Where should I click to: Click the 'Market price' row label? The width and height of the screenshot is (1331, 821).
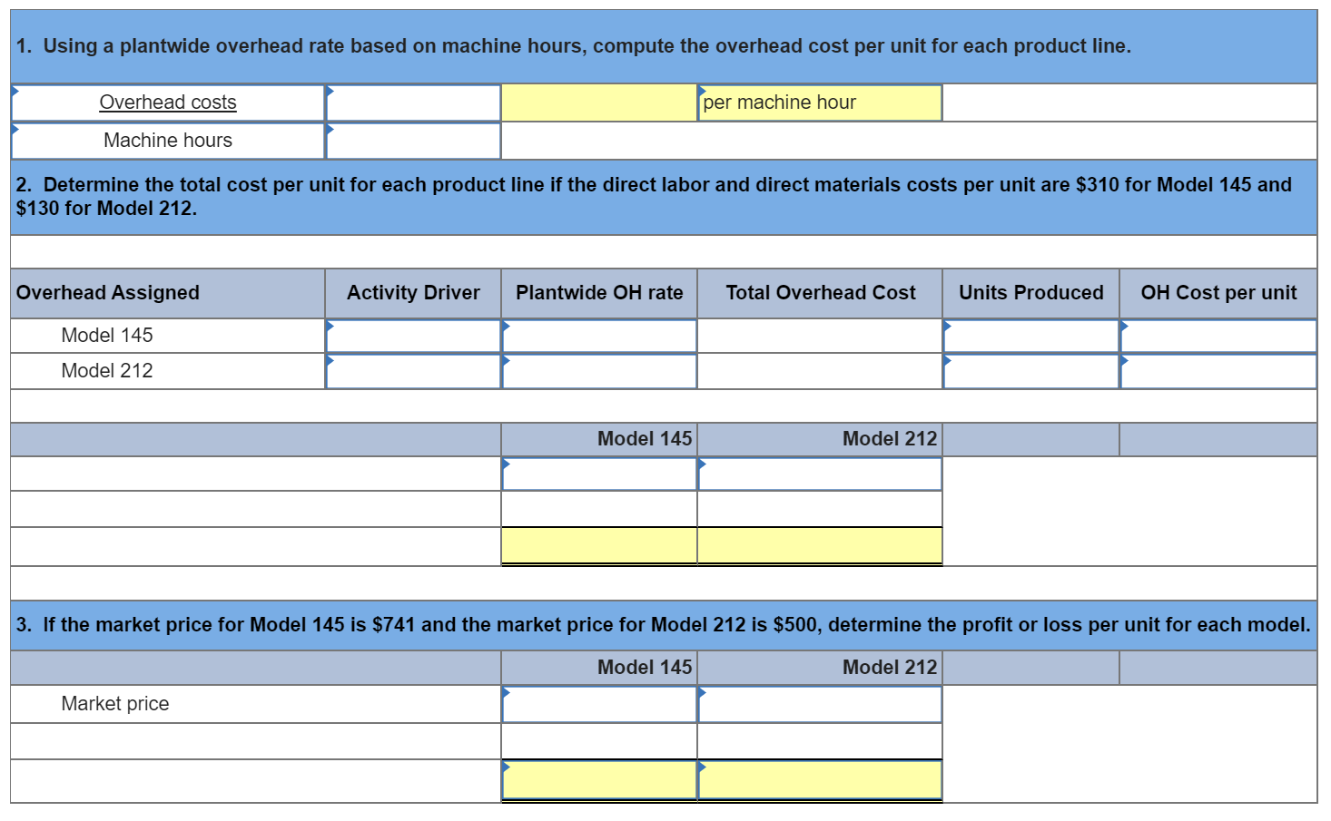[x=115, y=704]
